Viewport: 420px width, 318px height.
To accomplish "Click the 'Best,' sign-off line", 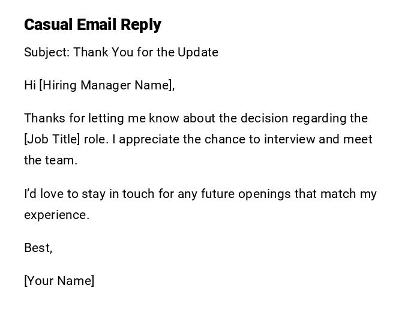I will (38, 248).
